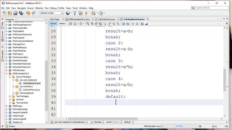Screen dimensions: 232x130
Task: Click the Clean and Build Project icon
Action: coord(80,13)
